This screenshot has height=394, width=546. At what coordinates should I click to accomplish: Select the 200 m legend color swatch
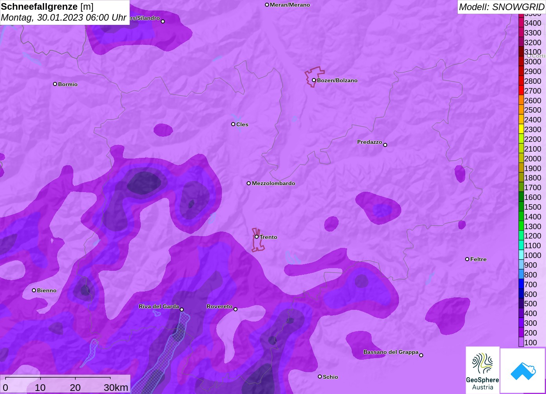pyautogui.click(x=521, y=332)
